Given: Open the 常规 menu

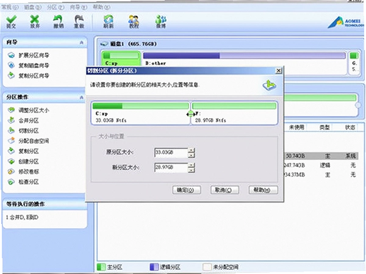Looking at the screenshot, I should [10, 7].
